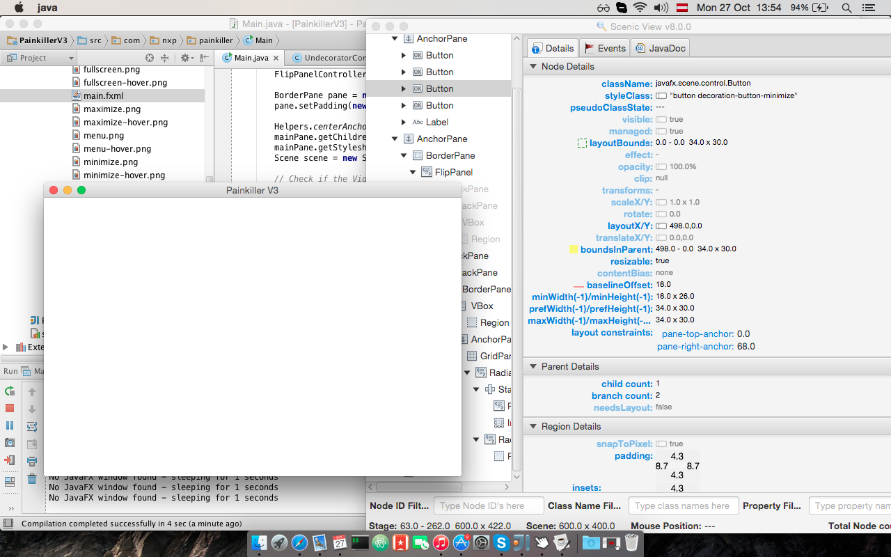Rerun the app with the green rerun icon
The height and width of the screenshot is (557, 891).
tap(10, 391)
